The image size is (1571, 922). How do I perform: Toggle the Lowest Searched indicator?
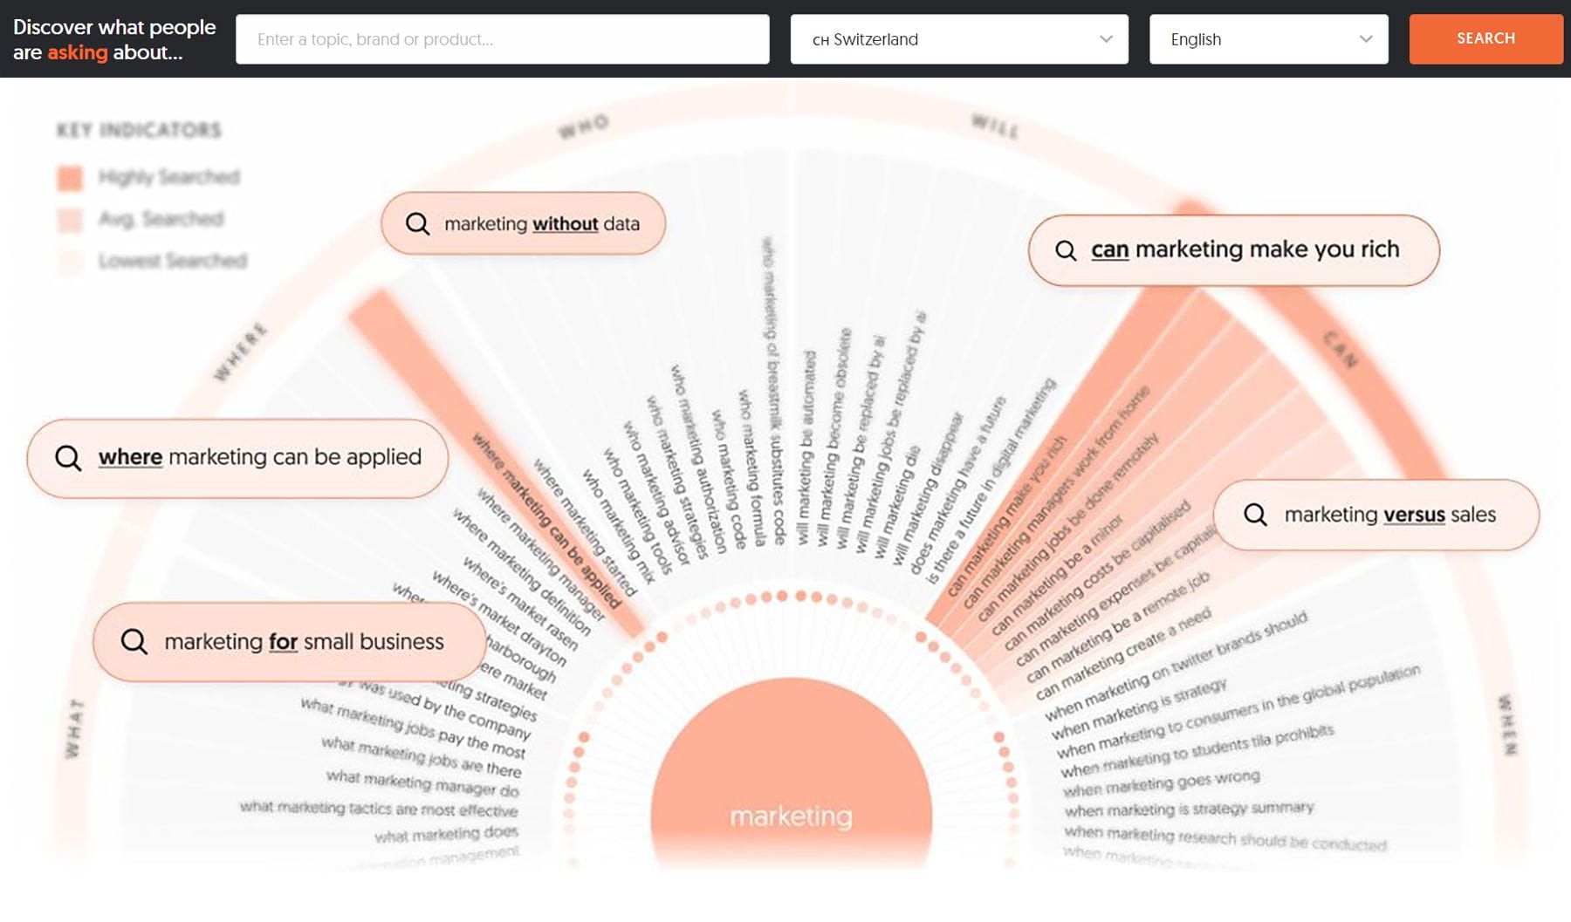coord(171,261)
